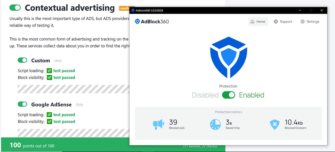Click Custom Block visibility check mark

point(49,78)
